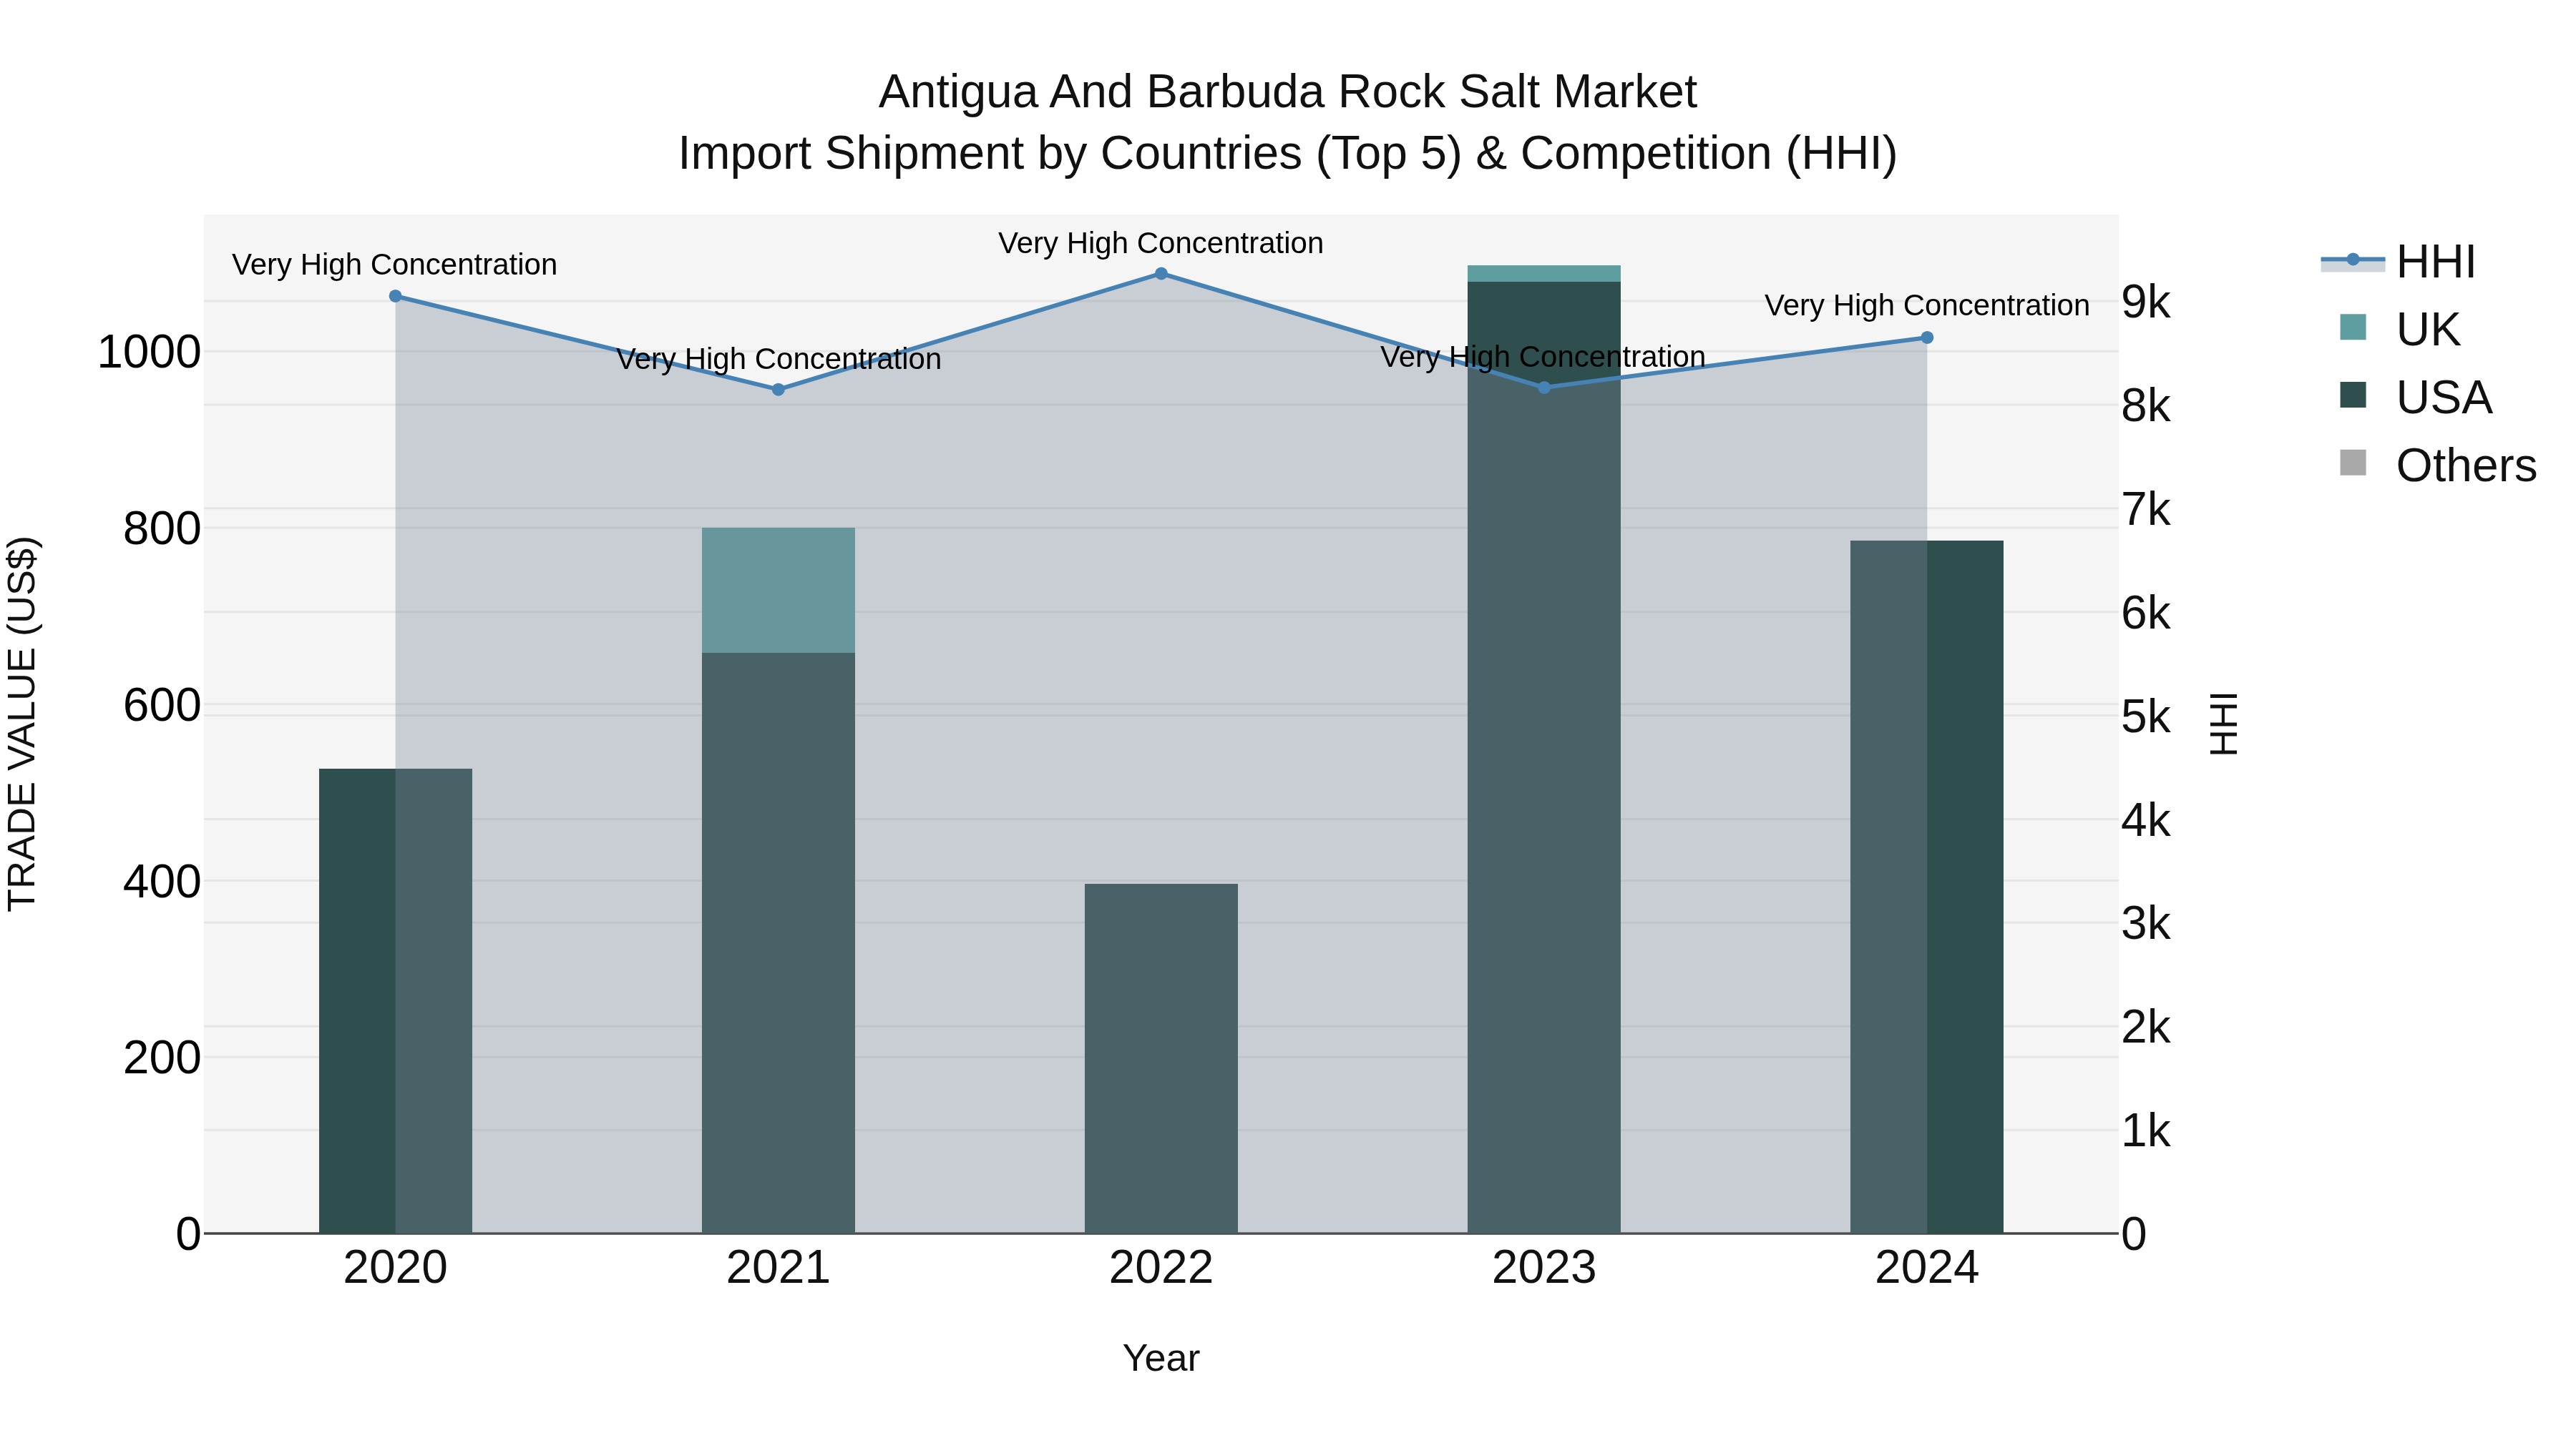Screen dimensions: 2576x1448
Task: Click Very High Concentration label near 2021
Action: (778, 359)
